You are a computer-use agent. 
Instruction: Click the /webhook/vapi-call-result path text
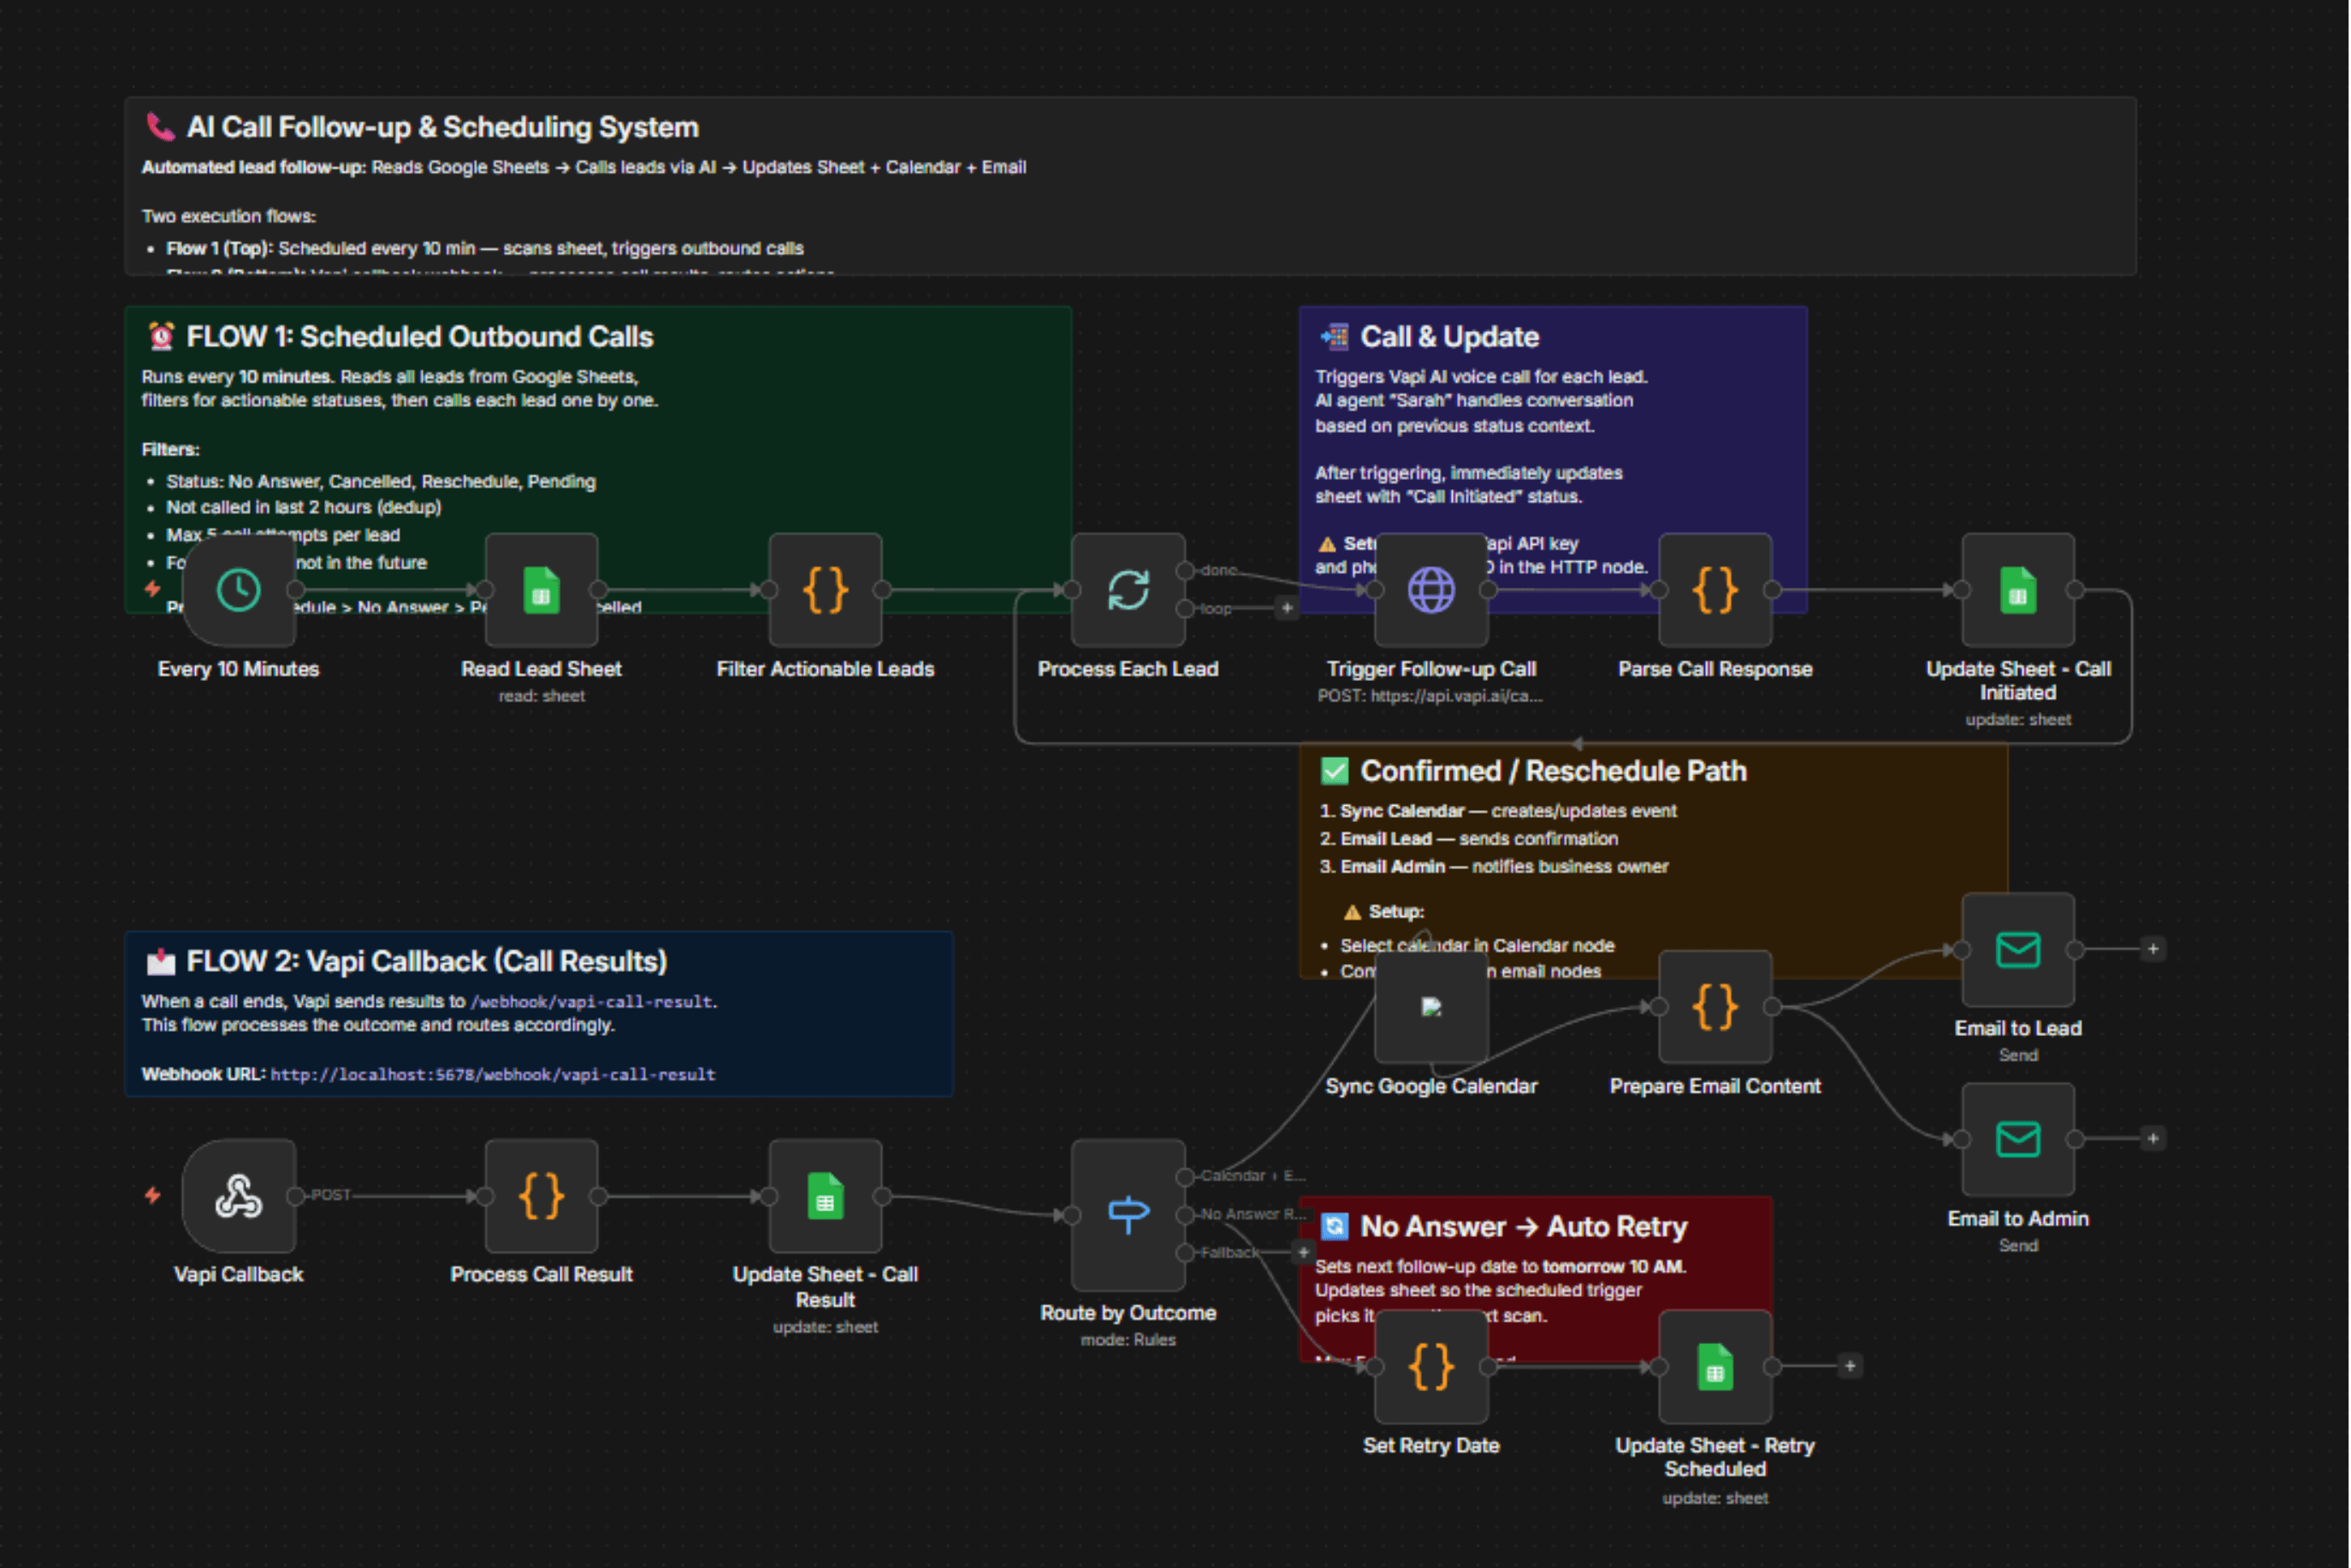(593, 1002)
